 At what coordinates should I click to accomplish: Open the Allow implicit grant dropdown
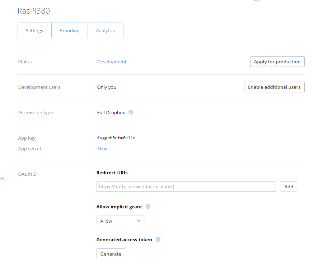tap(121, 221)
